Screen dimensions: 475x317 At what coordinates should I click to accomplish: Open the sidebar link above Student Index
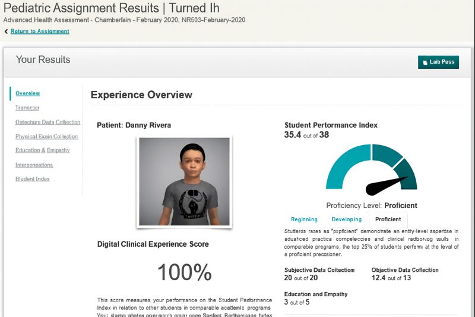pos(34,165)
